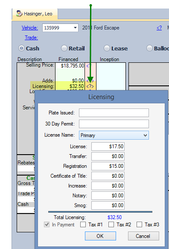Switch to the Hasinger, Leo tab
Image resolution: width=169 pixels, height=249 pixels.
tap(35, 14)
